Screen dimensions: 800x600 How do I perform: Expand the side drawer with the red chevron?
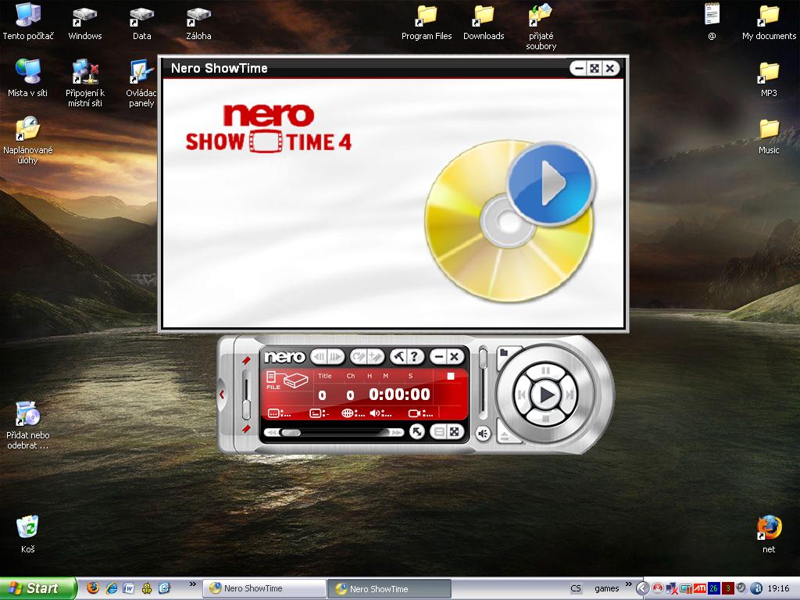point(222,395)
